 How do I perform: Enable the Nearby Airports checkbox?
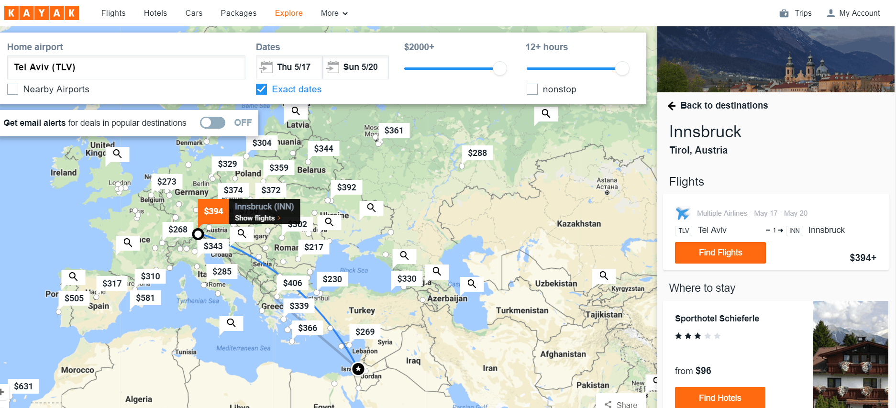tap(13, 89)
